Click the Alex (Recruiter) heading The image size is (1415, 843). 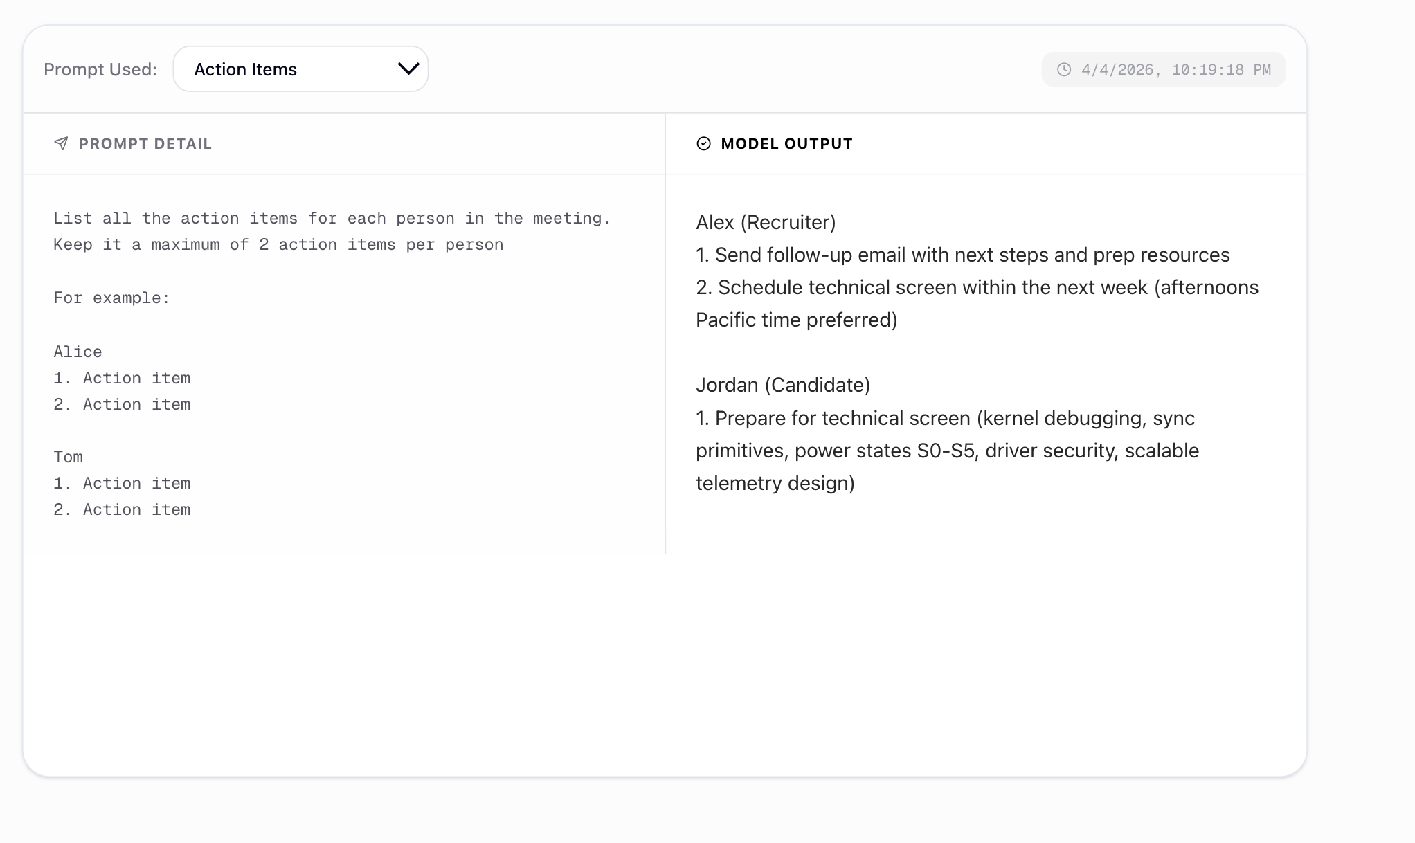click(x=766, y=222)
